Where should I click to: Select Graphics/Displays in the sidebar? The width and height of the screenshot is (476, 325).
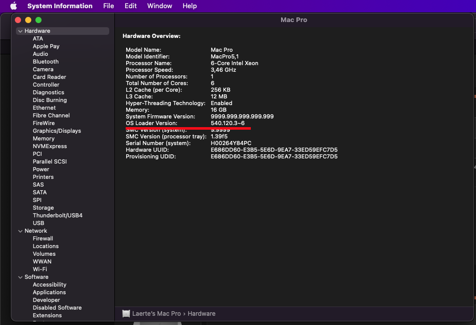[57, 131]
